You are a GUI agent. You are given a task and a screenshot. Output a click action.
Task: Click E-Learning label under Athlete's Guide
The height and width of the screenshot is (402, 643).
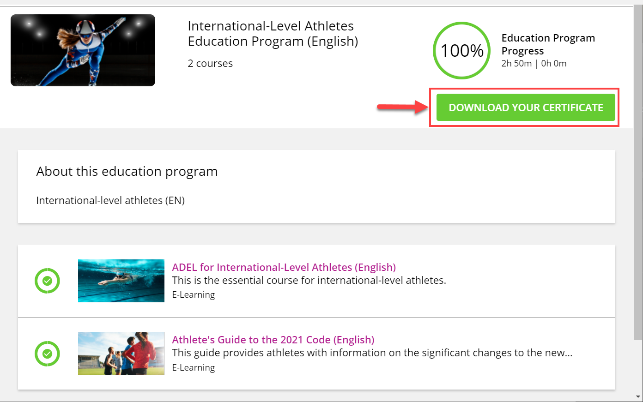coord(194,367)
